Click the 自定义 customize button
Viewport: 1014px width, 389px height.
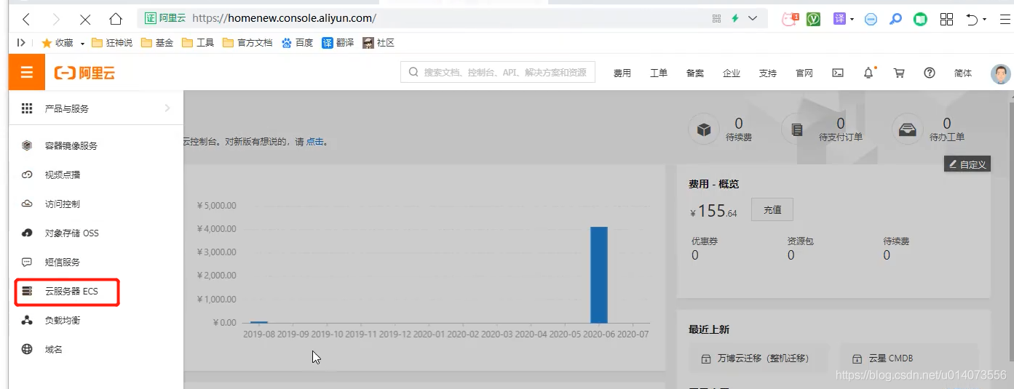[967, 164]
